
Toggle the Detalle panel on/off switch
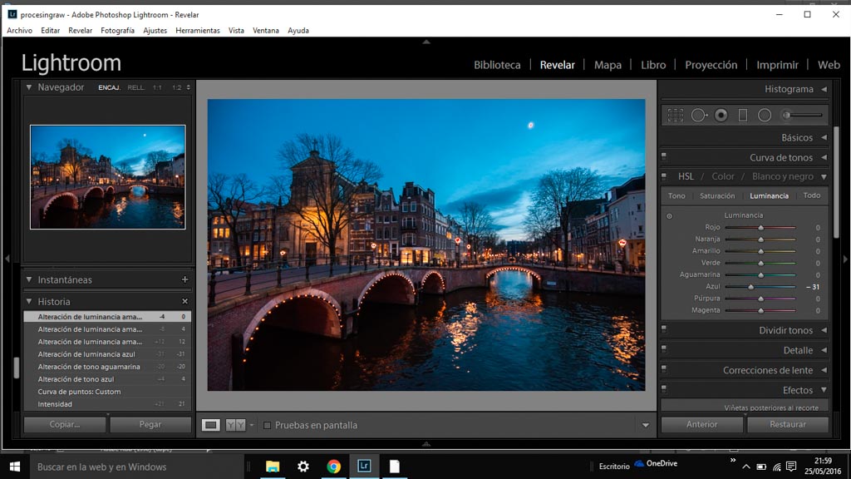tap(664, 350)
